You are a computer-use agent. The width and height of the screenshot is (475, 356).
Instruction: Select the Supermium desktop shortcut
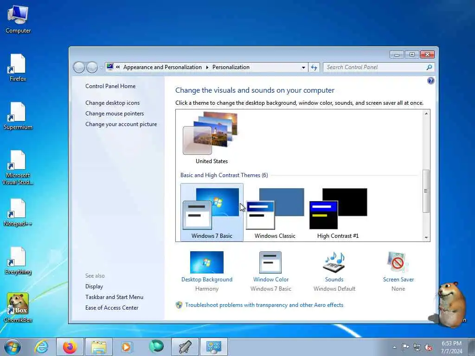[18, 116]
